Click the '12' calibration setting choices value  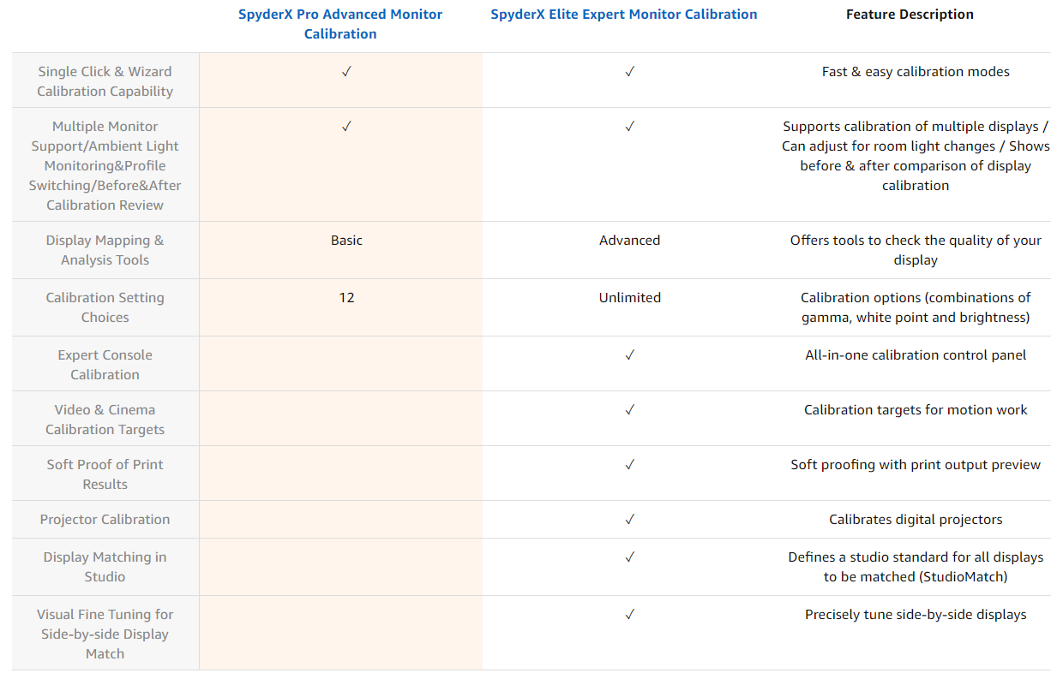coord(346,298)
